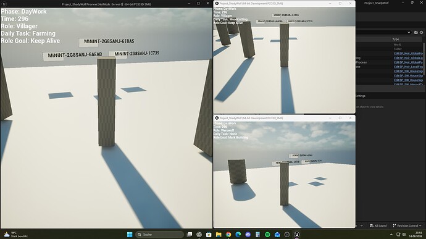Screen dimensions: 426x239
Task: Open Edit BP_Noir_GlobalLig link
Action: click(x=408, y=58)
